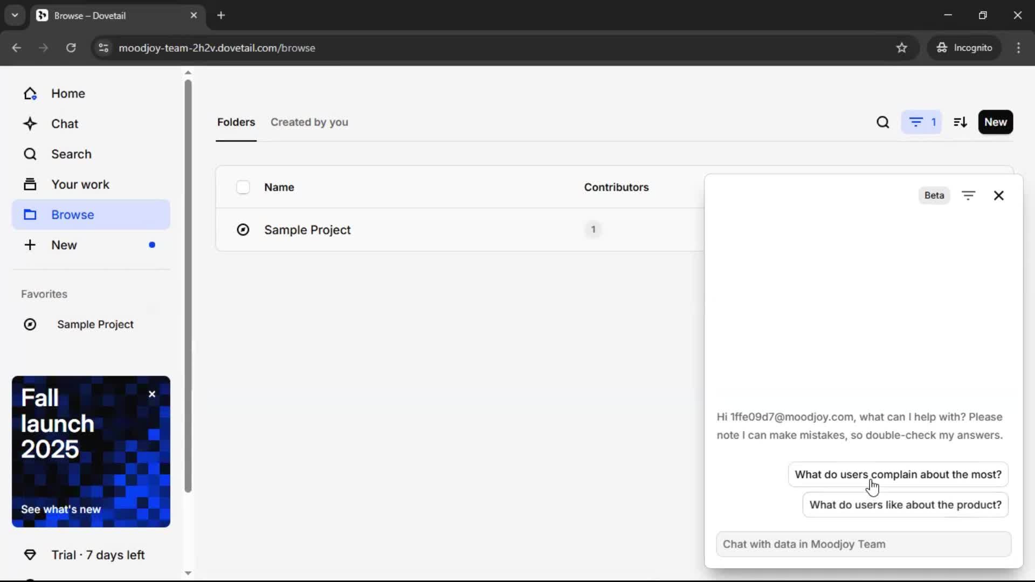Select the Folders tab

click(x=236, y=122)
